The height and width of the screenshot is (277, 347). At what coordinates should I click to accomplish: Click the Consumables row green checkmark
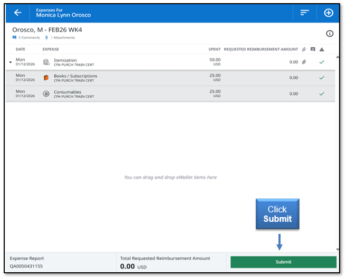(322, 94)
